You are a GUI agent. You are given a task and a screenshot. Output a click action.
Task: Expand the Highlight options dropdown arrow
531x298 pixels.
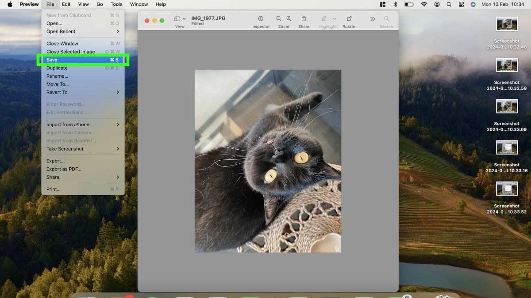(335, 19)
